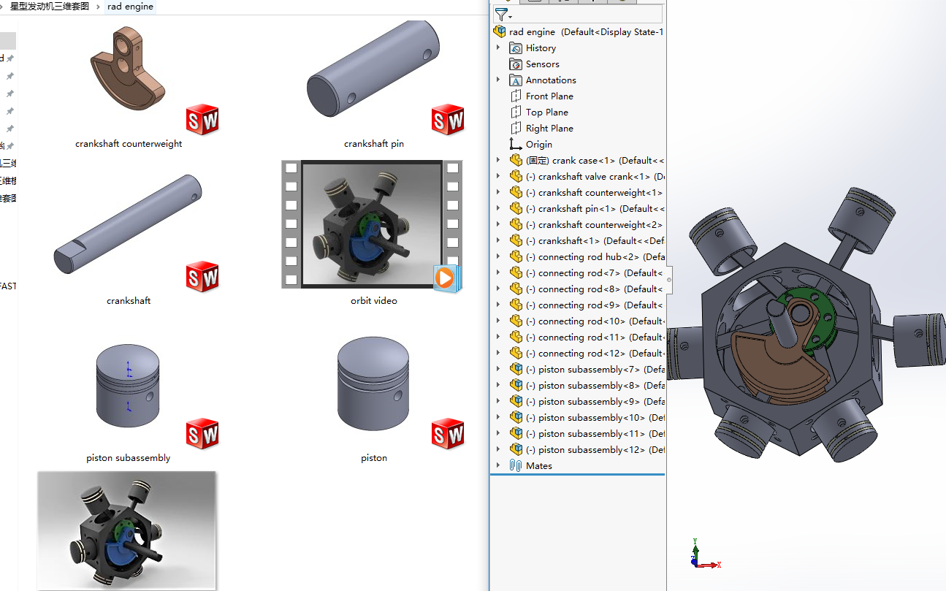Expand the crank case<1> node arrow

(x=498, y=160)
